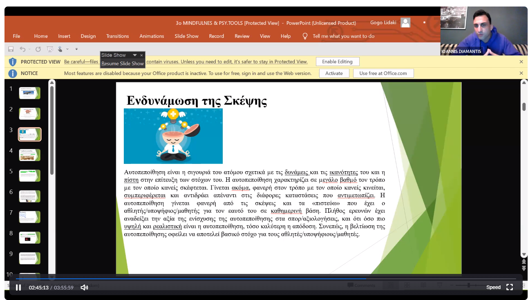The height and width of the screenshot is (300, 528).
Task: Mute the video volume icon
Action: point(84,287)
